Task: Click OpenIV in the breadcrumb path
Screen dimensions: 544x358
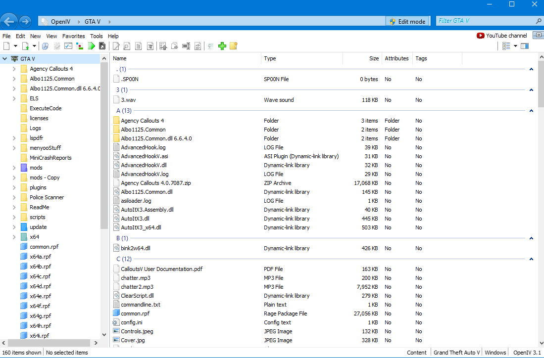Action: click(60, 21)
